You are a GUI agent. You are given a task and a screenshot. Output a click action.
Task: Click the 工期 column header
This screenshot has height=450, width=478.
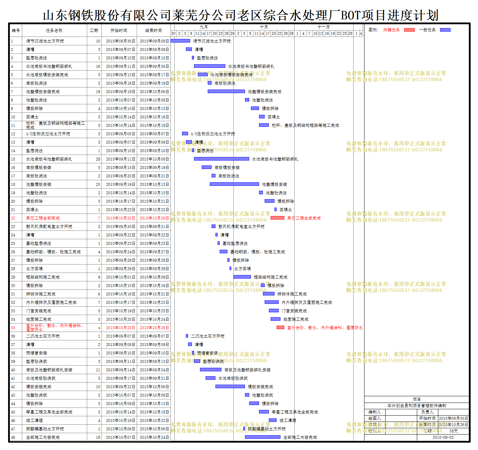(x=94, y=31)
